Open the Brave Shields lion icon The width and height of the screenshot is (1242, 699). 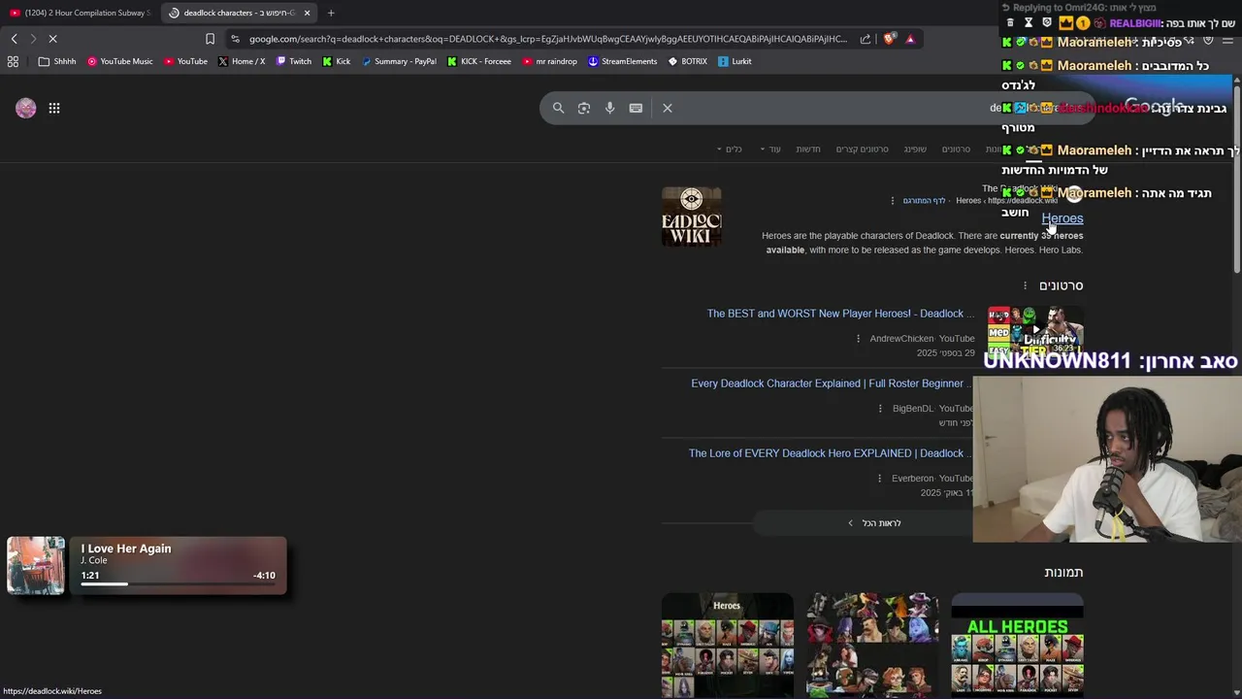(x=889, y=39)
